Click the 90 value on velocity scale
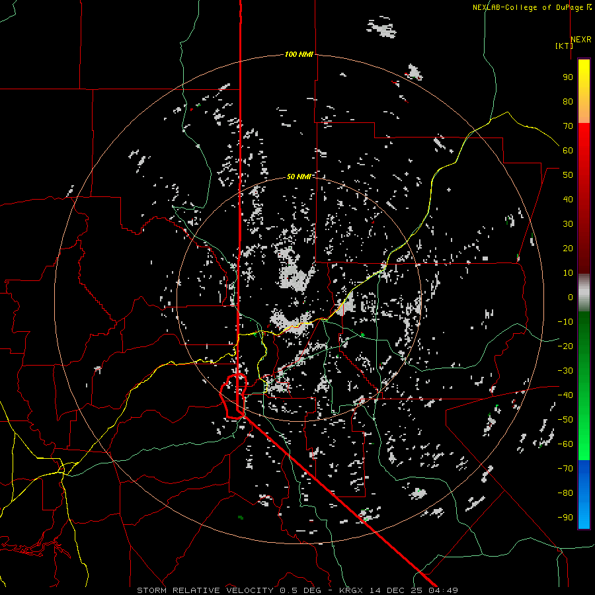This screenshot has height=595, width=595. [x=568, y=77]
